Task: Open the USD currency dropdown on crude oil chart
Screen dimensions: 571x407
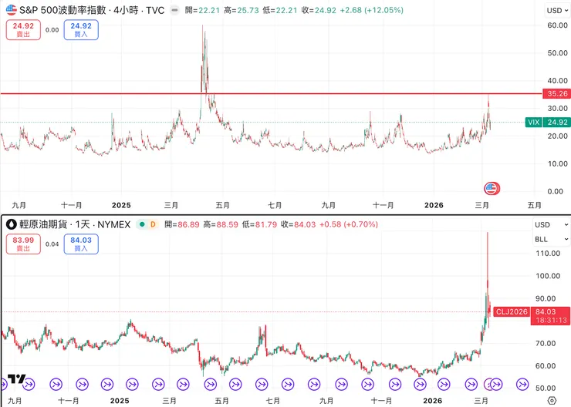Action: (552, 225)
